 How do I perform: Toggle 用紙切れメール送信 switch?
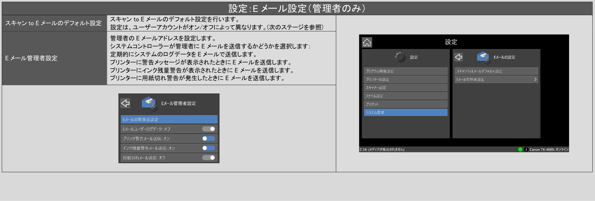coord(209,158)
